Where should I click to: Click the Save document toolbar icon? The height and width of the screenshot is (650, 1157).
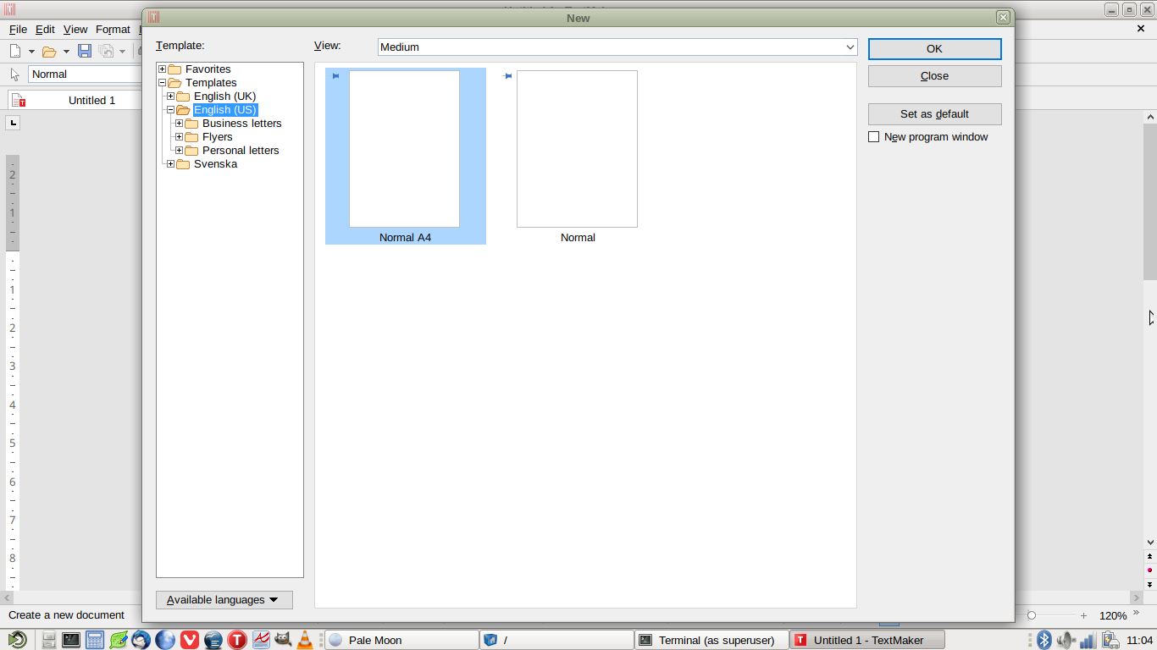pyautogui.click(x=85, y=51)
